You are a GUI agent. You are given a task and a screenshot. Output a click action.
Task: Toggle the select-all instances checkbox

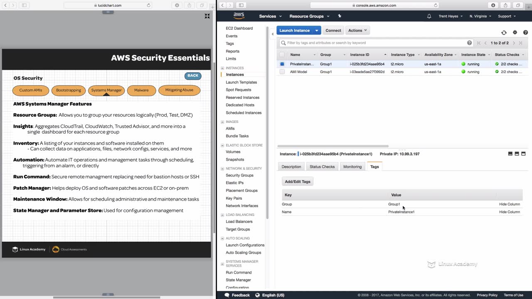282,54
